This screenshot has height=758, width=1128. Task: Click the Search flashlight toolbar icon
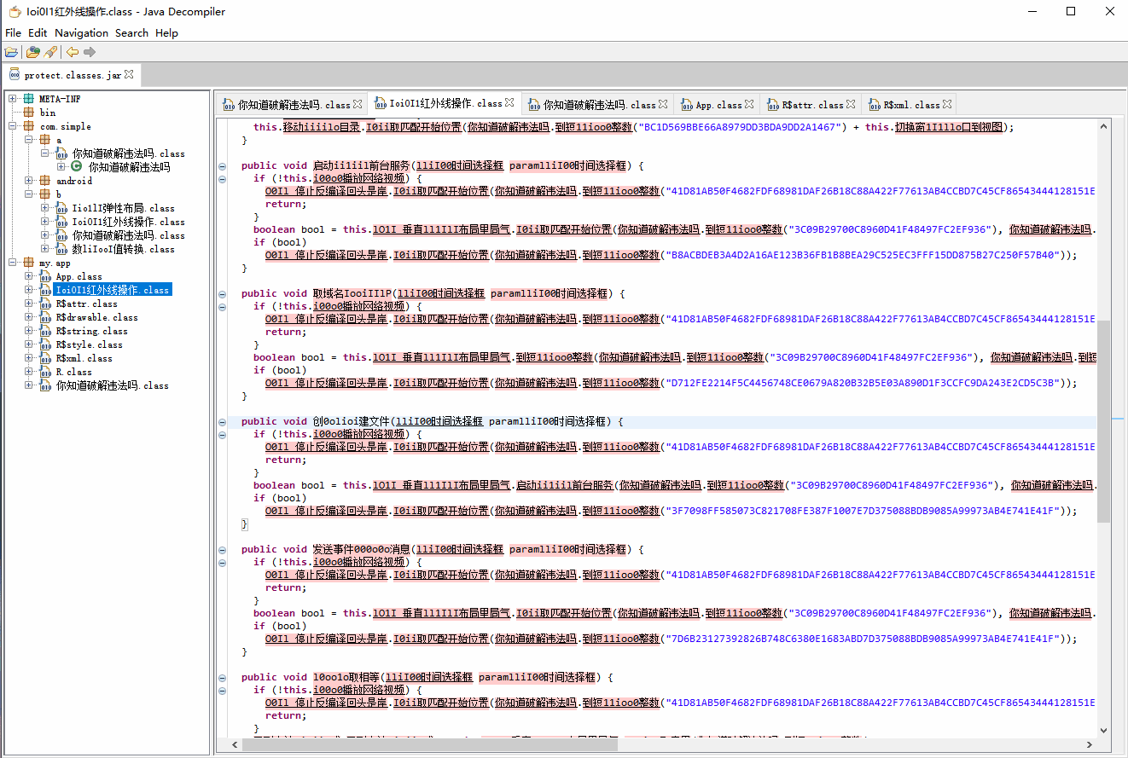(50, 52)
